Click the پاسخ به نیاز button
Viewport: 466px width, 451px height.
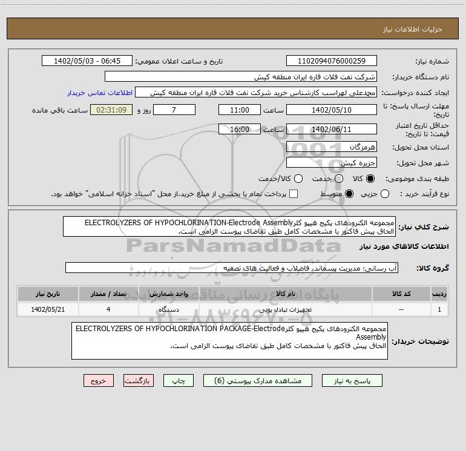pos(352,381)
